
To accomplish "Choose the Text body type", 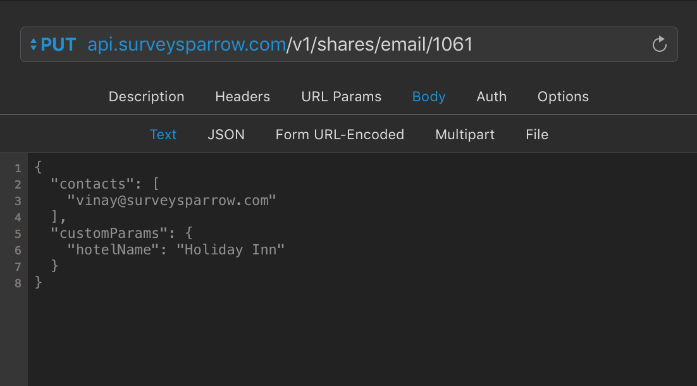I will click(163, 135).
